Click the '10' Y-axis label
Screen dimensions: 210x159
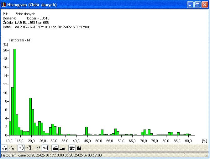tap(5, 93)
